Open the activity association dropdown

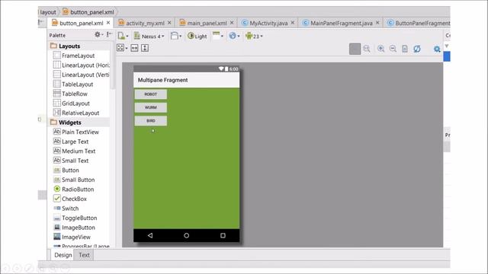point(217,36)
